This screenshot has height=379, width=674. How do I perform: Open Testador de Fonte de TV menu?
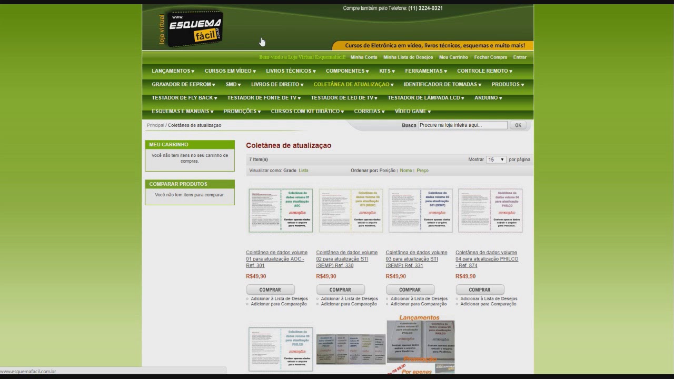point(264,98)
